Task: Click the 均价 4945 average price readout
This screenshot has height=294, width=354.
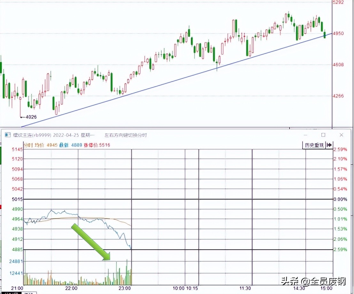Action: point(47,145)
